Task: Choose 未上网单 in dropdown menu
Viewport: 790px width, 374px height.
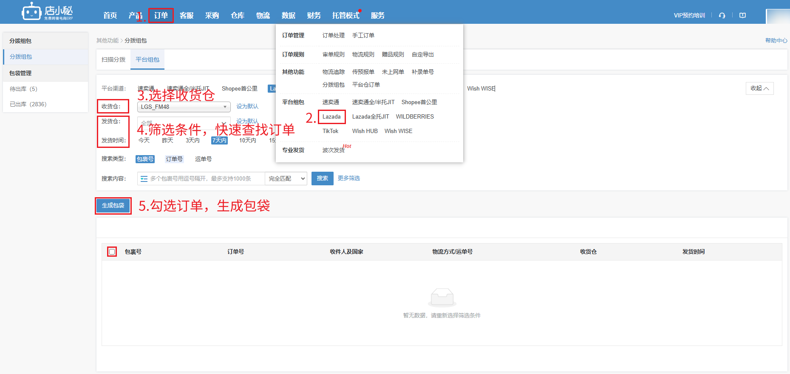Action: 393,72
